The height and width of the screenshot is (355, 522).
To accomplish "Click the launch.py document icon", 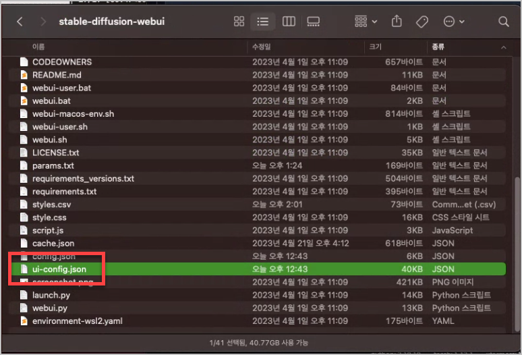I will point(24,296).
